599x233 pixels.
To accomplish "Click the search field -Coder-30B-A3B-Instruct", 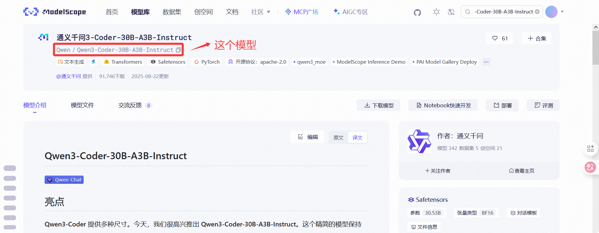I will pos(502,12).
